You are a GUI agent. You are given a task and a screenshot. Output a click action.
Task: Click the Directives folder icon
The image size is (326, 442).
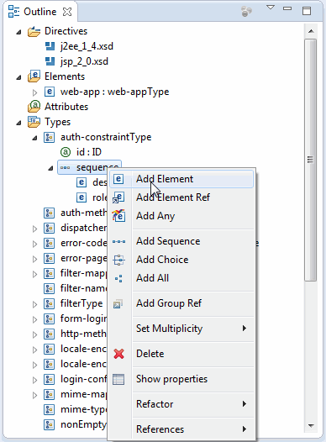(34, 31)
